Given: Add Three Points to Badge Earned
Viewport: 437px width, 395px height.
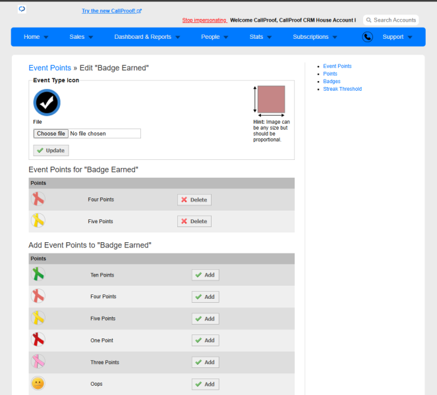Looking at the screenshot, I should (x=206, y=362).
